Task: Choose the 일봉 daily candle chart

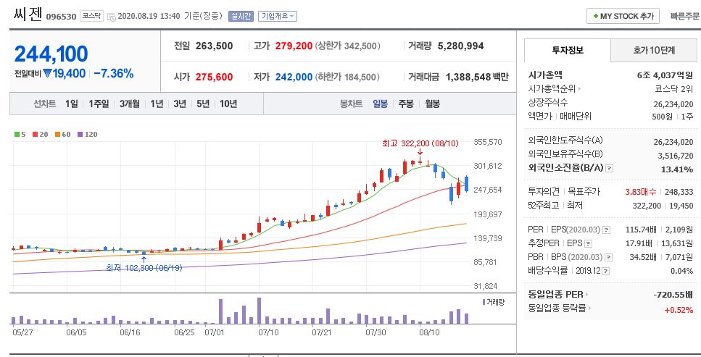Action: (381, 104)
